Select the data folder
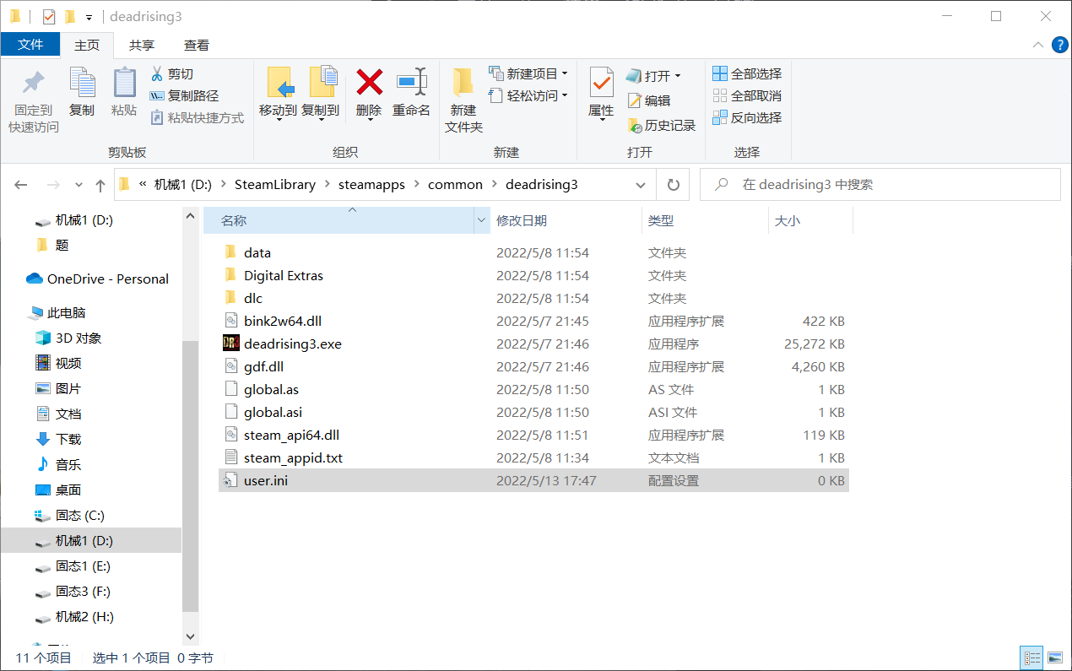This screenshot has height=671, width=1072. click(x=533, y=252)
